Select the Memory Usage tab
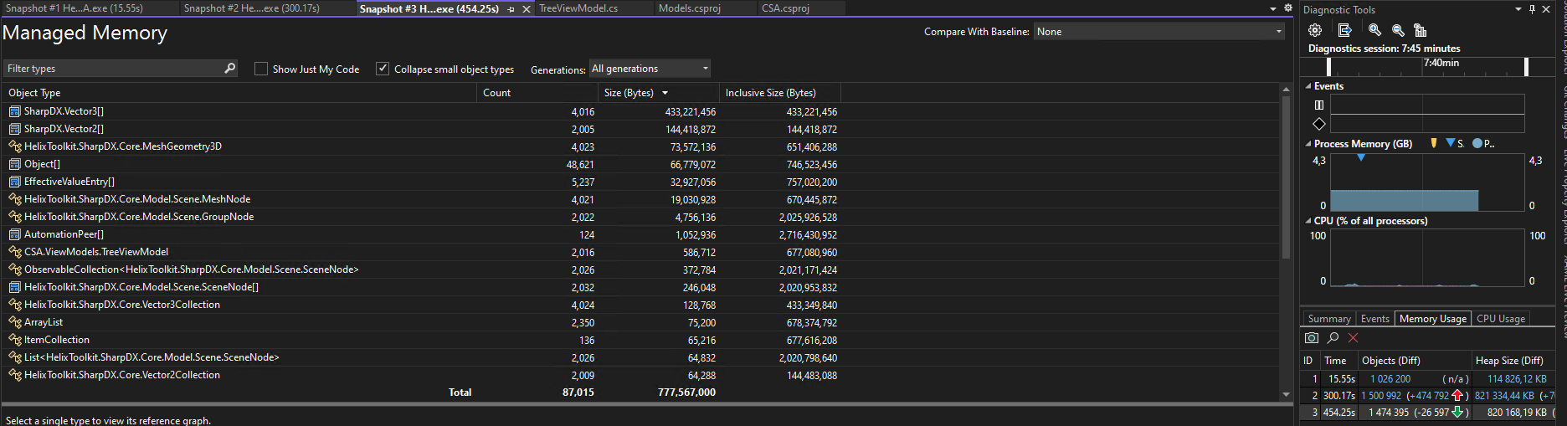 (1432, 318)
